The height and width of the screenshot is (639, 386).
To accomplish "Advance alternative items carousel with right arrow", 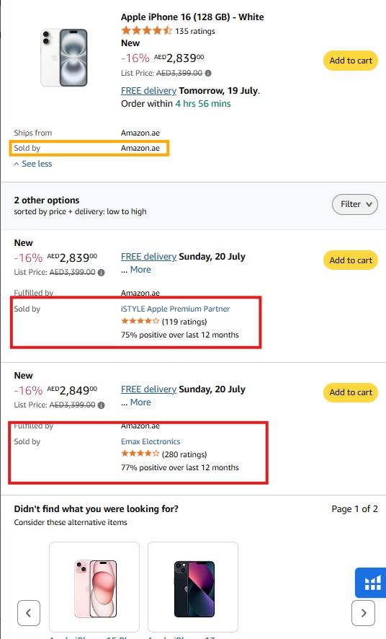I will tap(363, 612).
